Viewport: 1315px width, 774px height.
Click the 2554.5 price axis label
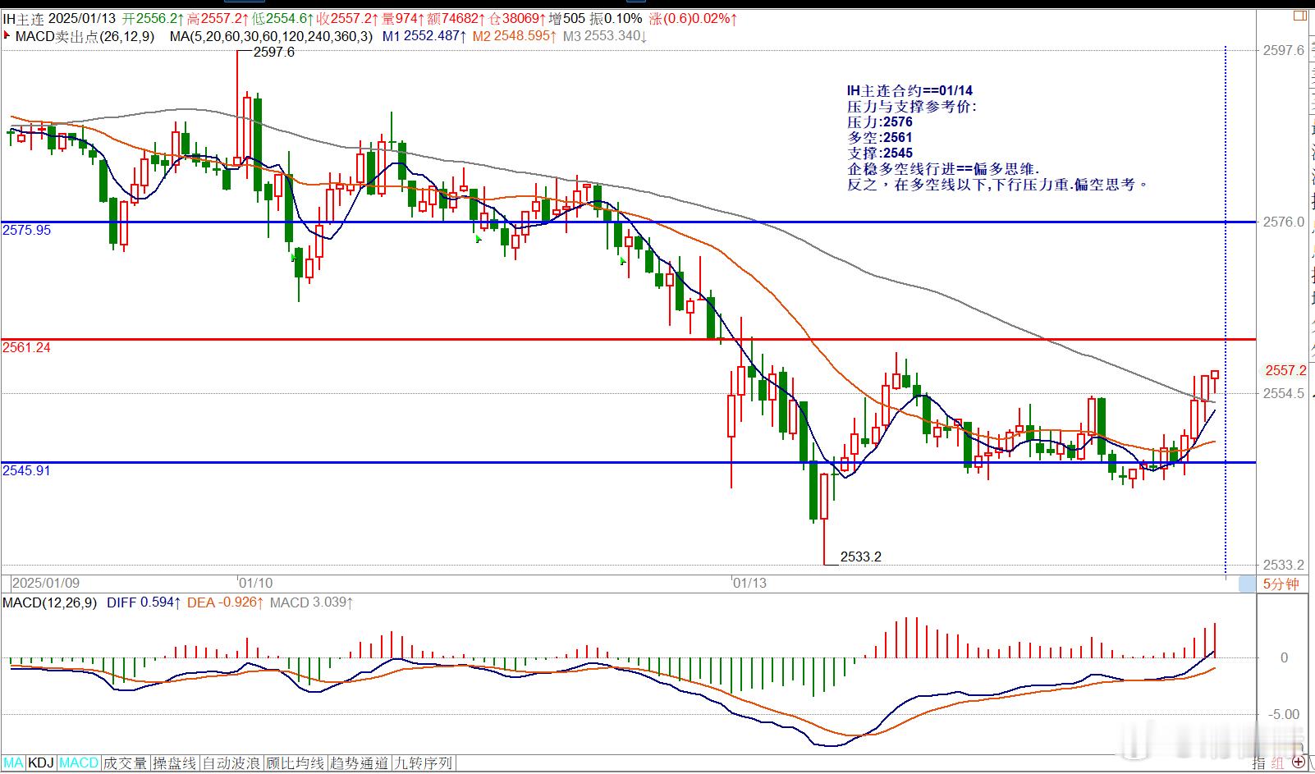1283,394
